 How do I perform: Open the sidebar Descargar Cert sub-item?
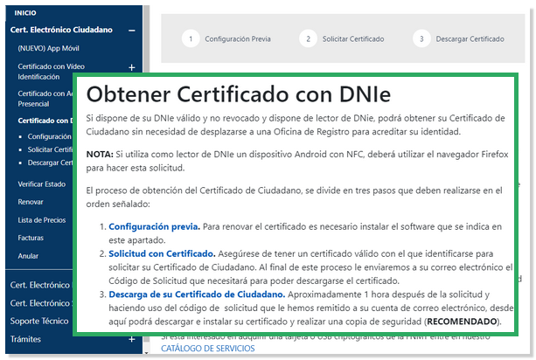[x=50, y=162]
